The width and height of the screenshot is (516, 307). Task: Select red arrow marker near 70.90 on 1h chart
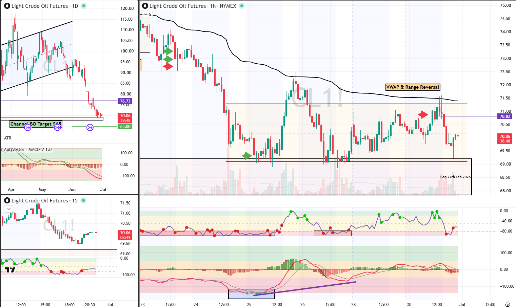423,114
